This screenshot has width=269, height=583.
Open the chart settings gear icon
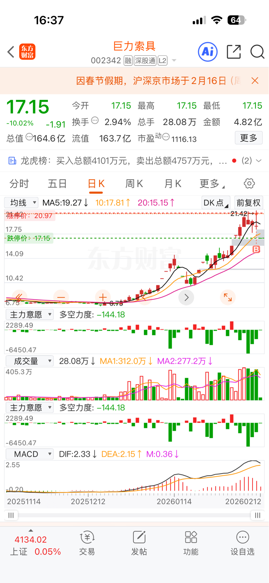click(x=249, y=183)
